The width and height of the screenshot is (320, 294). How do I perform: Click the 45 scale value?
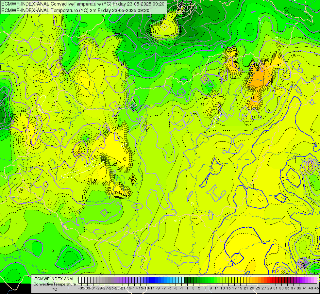[x=316, y=288]
